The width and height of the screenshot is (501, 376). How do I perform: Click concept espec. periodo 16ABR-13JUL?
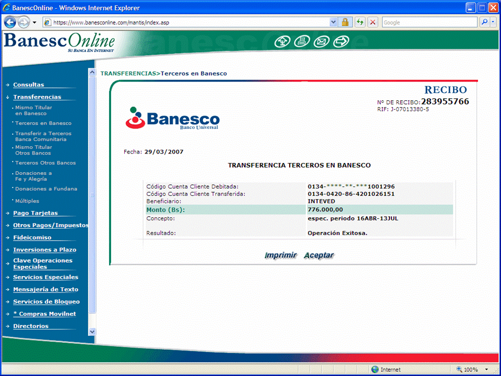click(353, 219)
